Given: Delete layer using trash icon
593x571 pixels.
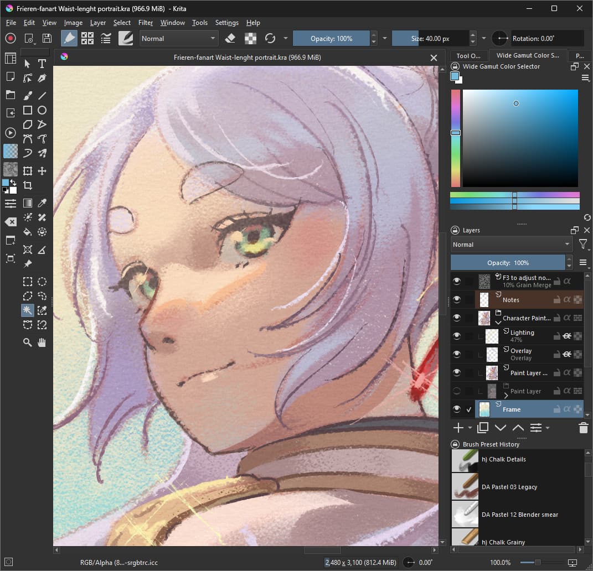Looking at the screenshot, I should tap(583, 428).
